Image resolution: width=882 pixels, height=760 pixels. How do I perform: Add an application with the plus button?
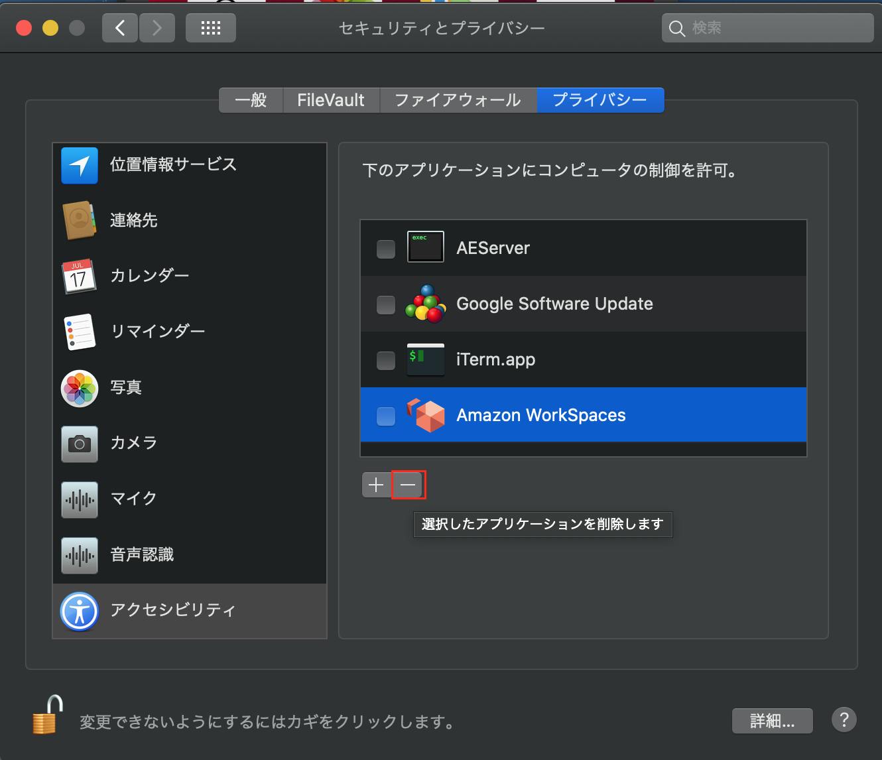tap(377, 485)
